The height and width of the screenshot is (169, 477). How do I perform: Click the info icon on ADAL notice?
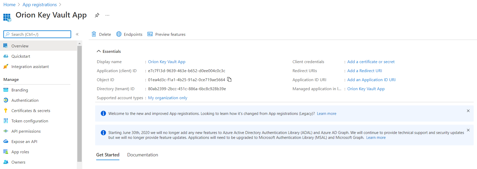point(103,133)
